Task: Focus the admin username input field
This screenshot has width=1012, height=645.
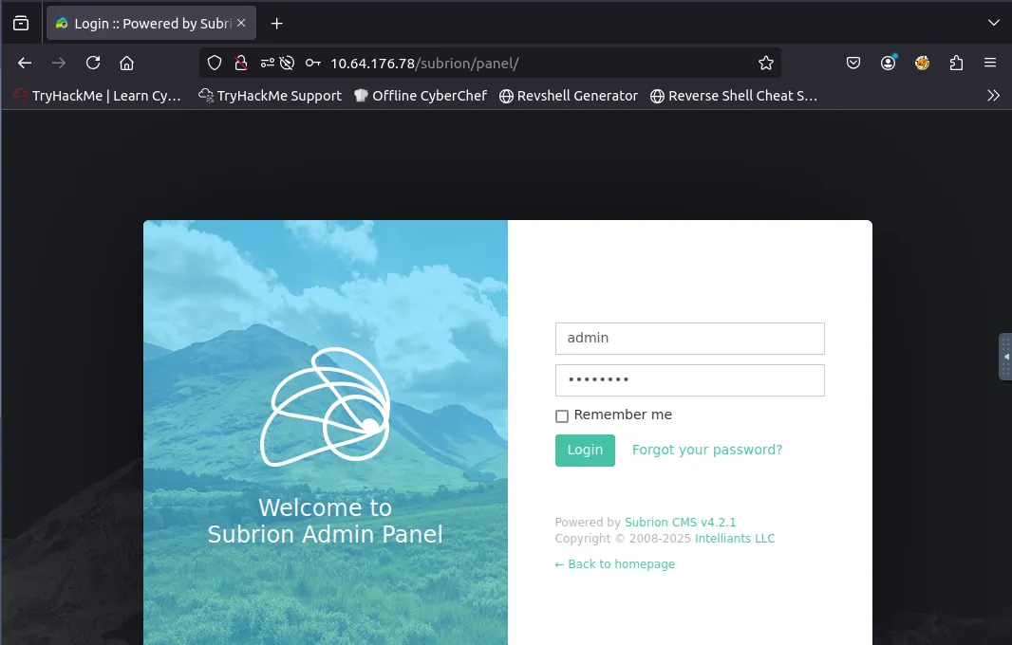Action: tap(689, 339)
